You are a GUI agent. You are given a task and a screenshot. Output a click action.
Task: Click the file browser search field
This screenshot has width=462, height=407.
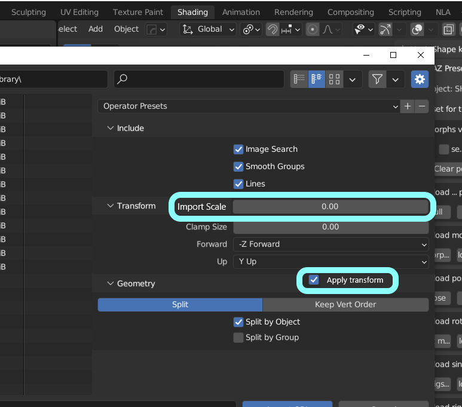point(199,79)
